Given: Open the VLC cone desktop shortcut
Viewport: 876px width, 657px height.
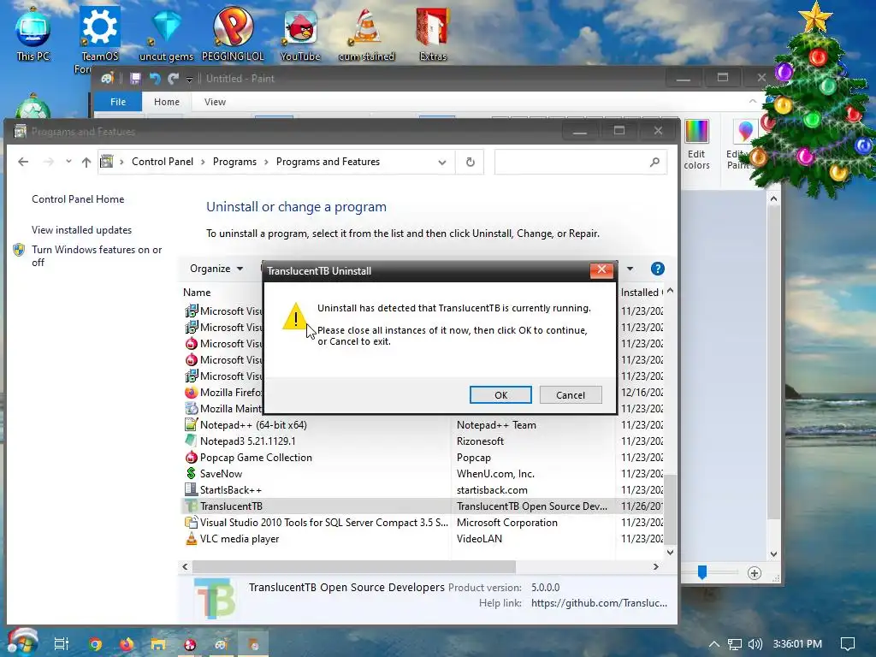Looking at the screenshot, I should pos(366,34).
